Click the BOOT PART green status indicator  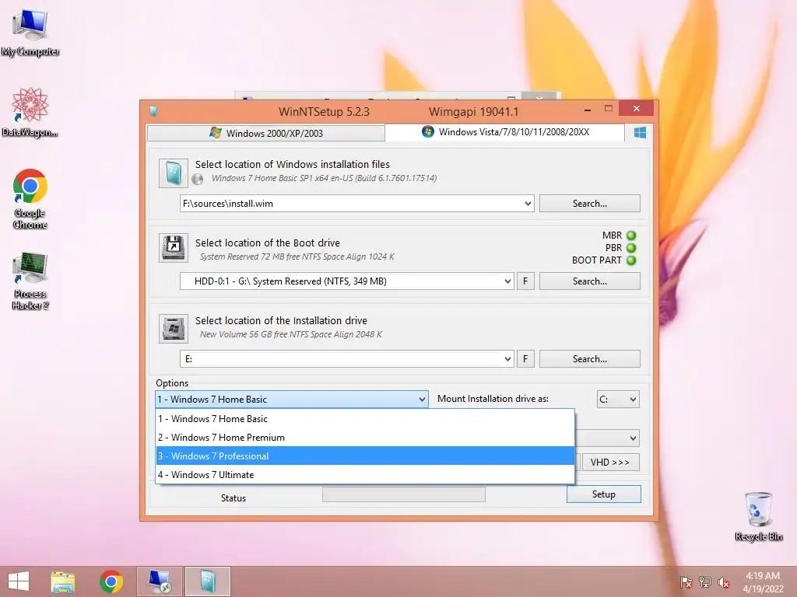point(631,260)
